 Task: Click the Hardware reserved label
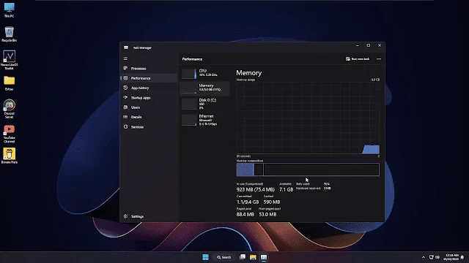click(x=308, y=188)
